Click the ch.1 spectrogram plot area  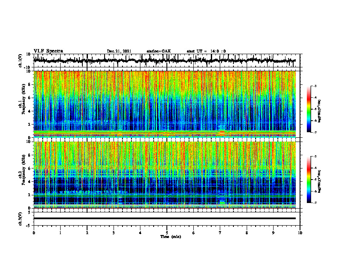pos(165,104)
